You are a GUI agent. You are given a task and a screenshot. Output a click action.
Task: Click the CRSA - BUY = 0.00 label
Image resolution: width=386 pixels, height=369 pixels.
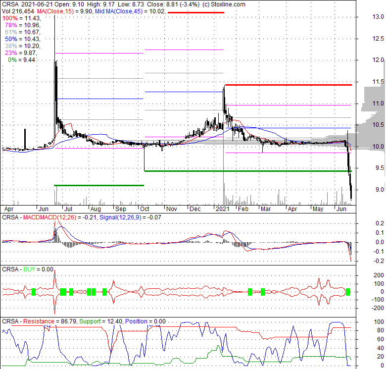(x=28, y=269)
